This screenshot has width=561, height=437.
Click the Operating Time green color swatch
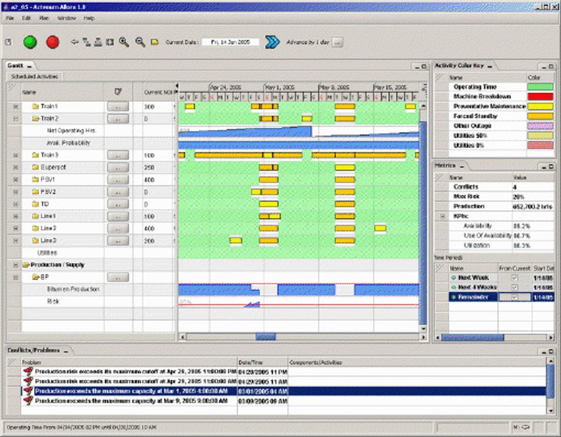pyautogui.click(x=540, y=86)
